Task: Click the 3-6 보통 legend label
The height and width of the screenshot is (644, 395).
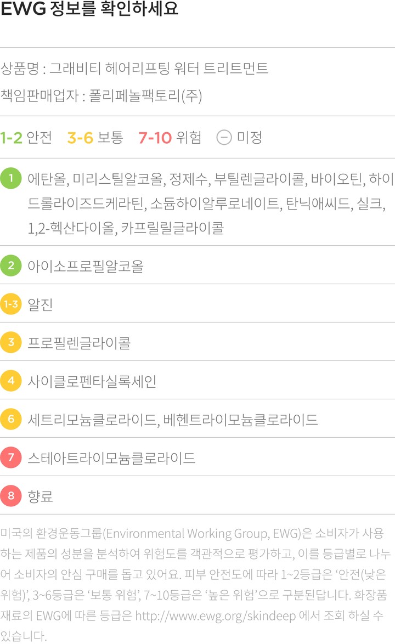Action: 95,137
